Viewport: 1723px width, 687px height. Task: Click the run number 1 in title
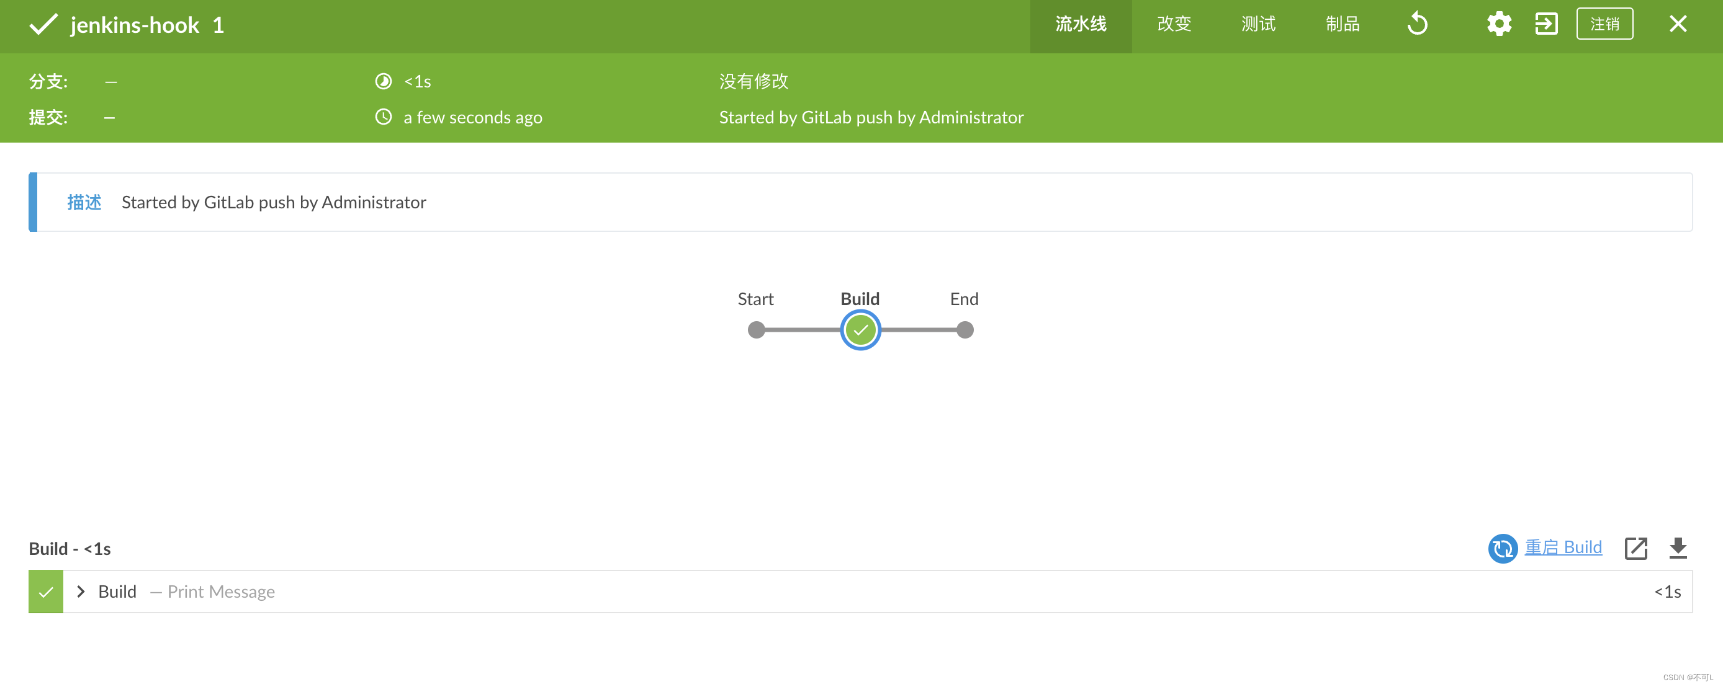click(218, 25)
